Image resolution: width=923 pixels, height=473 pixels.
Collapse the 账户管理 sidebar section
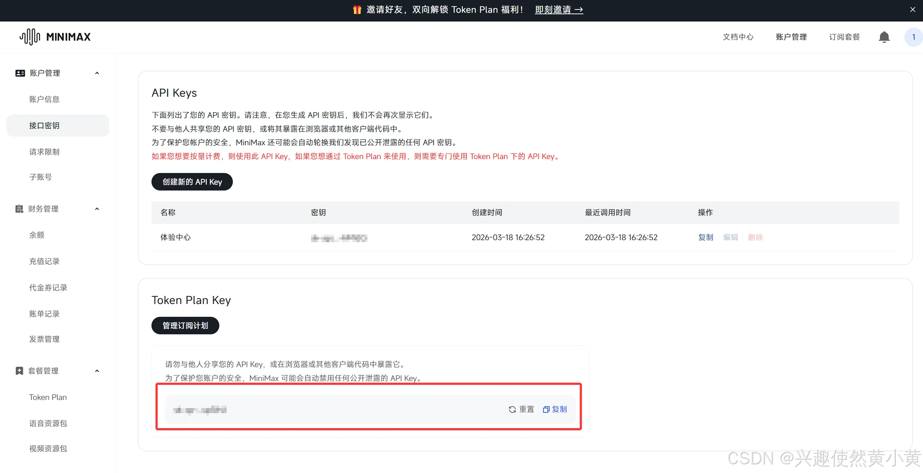pyautogui.click(x=97, y=73)
